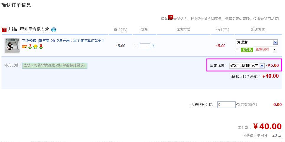Click the 真 genuine-product guarantee icon

point(41,46)
